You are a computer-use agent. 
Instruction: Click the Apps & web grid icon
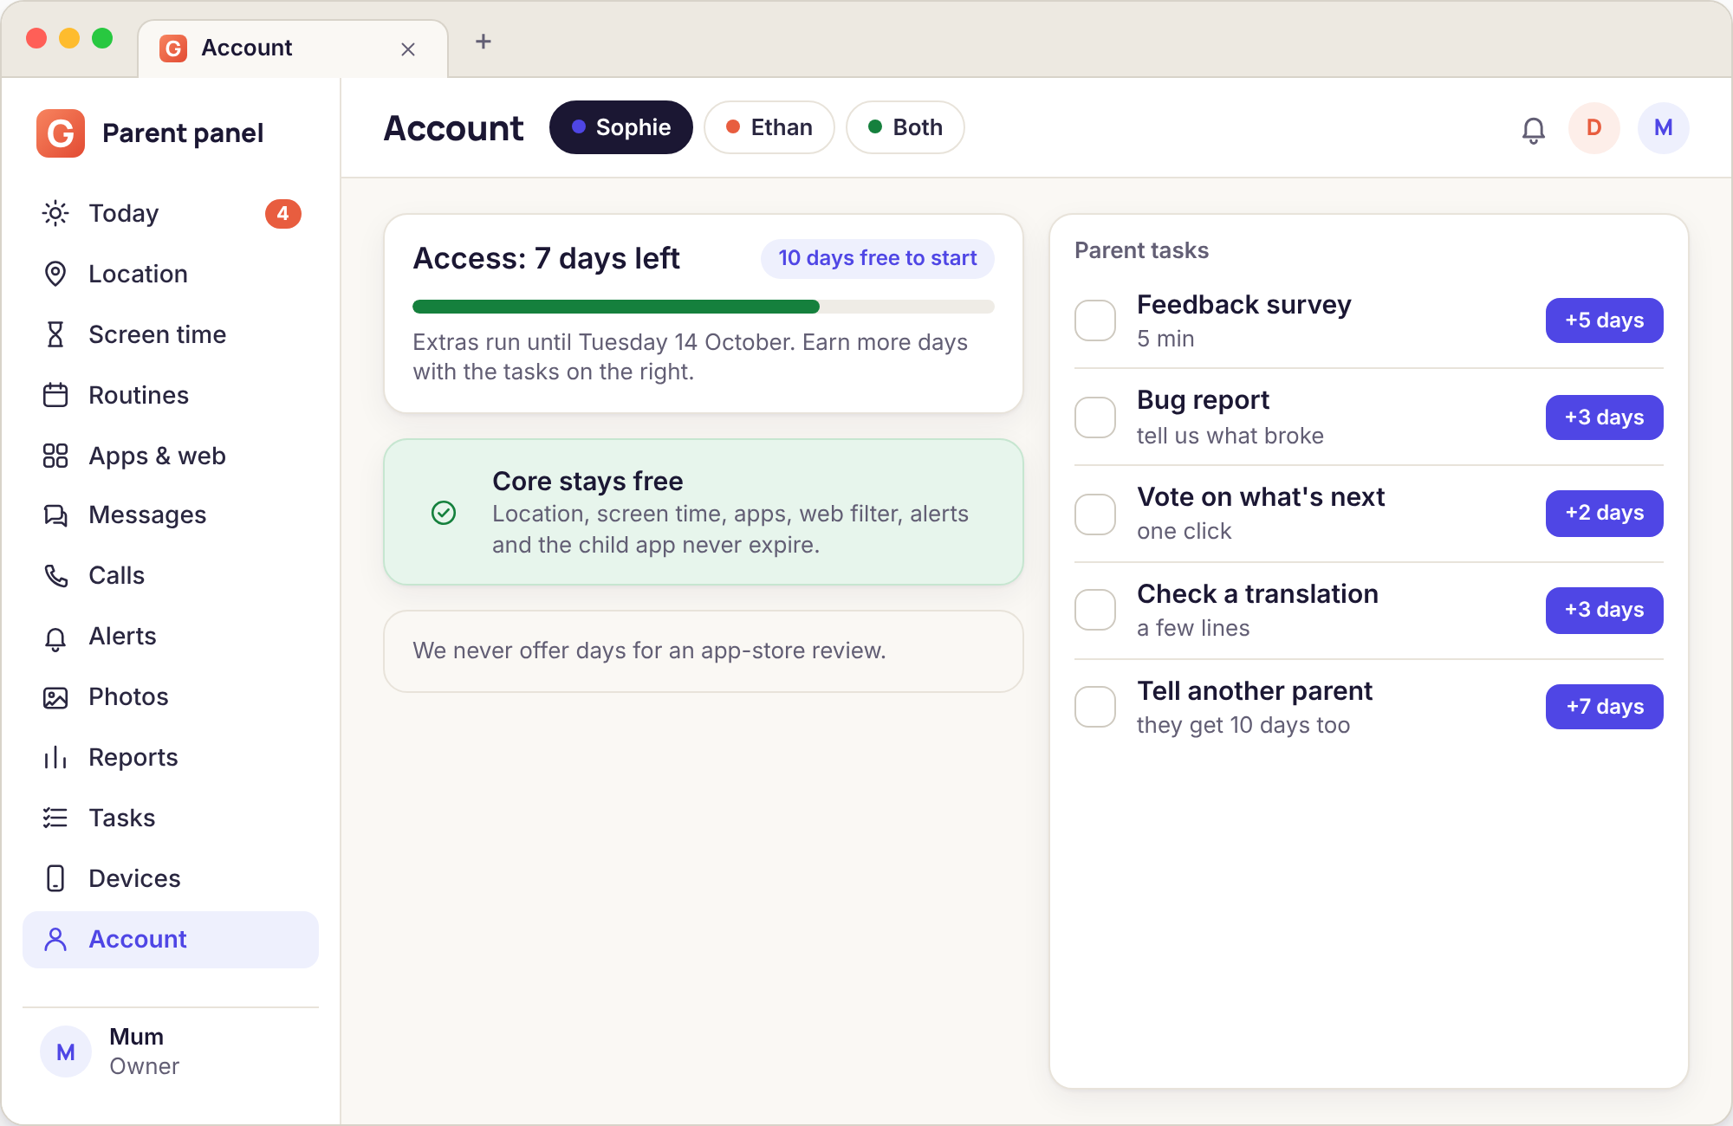pos(55,456)
